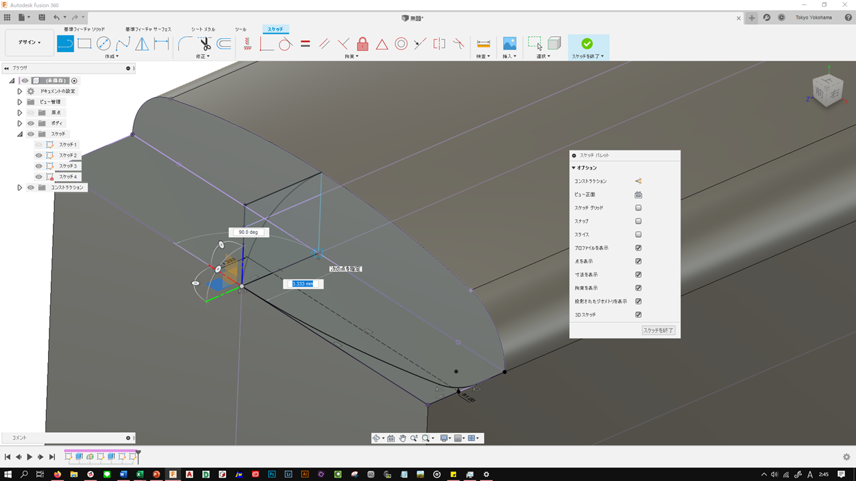Uncheck the 3D スケッチ option
The width and height of the screenshot is (856, 481).
(x=638, y=315)
